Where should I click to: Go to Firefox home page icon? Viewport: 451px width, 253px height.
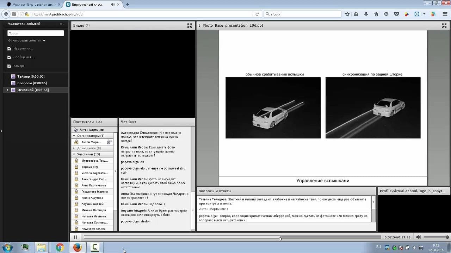tap(376, 14)
